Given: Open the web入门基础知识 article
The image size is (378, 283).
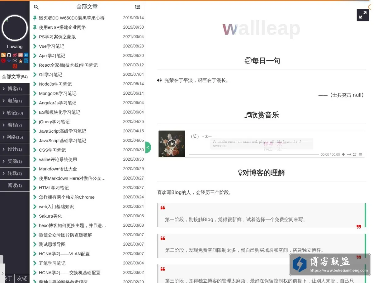Looking at the screenshot, I should (x=56, y=207).
